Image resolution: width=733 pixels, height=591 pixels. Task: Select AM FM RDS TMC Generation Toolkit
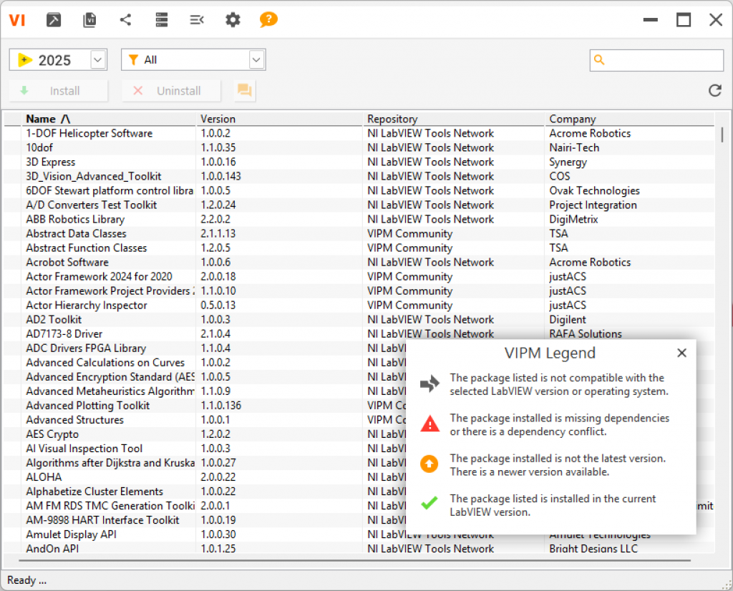point(205,506)
